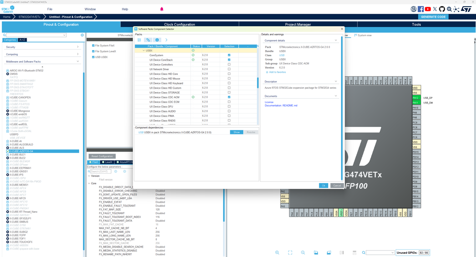Check UX Device Controllers checkbox
The height and width of the screenshot is (257, 476).
tap(229, 64)
